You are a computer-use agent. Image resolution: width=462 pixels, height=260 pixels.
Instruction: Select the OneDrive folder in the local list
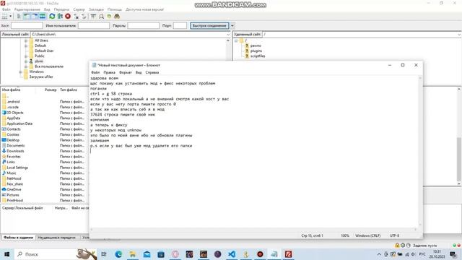[x=14, y=189]
